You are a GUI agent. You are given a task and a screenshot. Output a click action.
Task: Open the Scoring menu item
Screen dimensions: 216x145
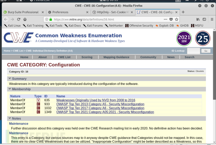click(x=87, y=57)
